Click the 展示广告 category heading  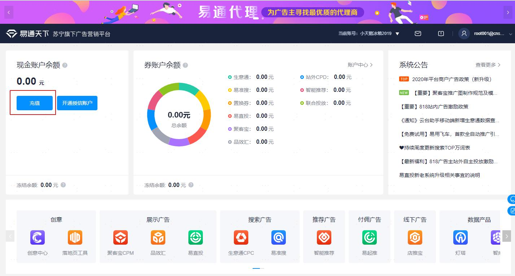click(158, 219)
